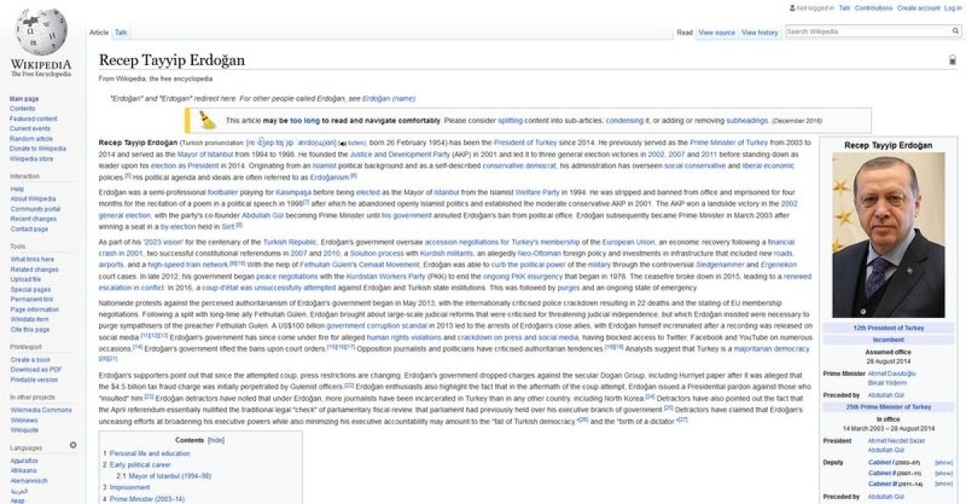Expand the Cabinet III show section
Image resolution: width=966 pixels, height=504 pixels.
pos(943,484)
